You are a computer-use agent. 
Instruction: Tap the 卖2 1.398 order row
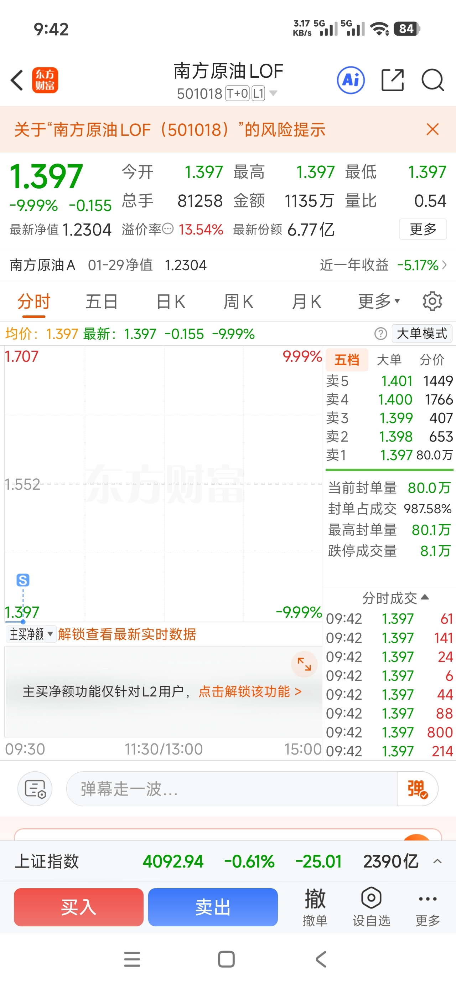coord(389,437)
